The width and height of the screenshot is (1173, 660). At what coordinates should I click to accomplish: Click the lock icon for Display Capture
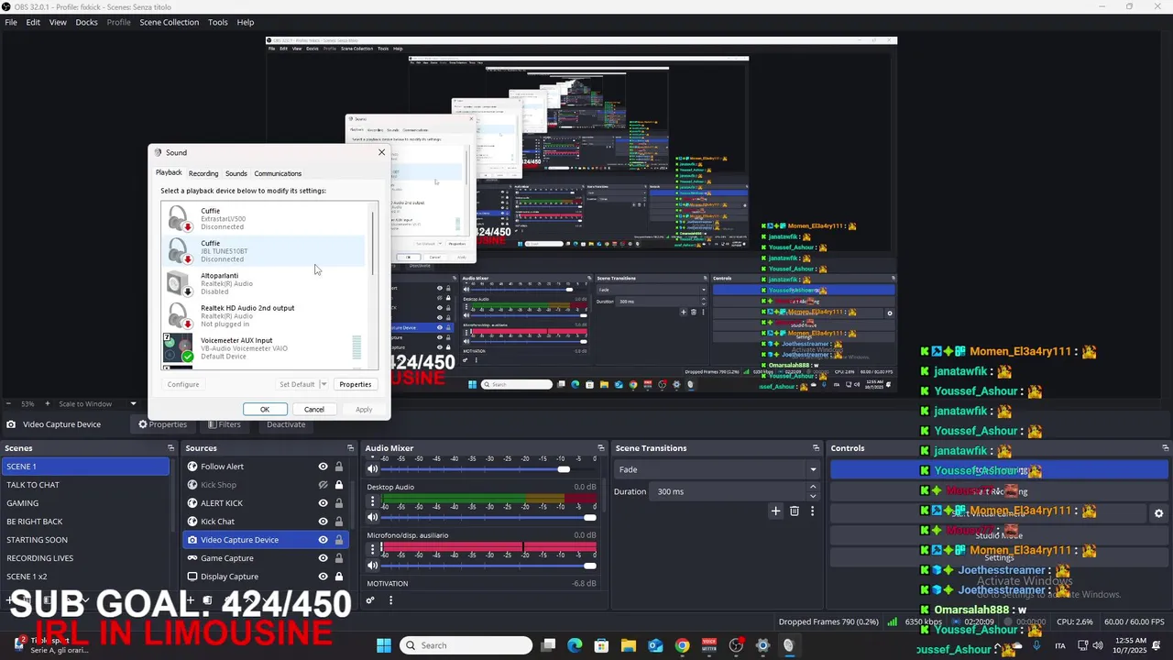pyautogui.click(x=339, y=577)
